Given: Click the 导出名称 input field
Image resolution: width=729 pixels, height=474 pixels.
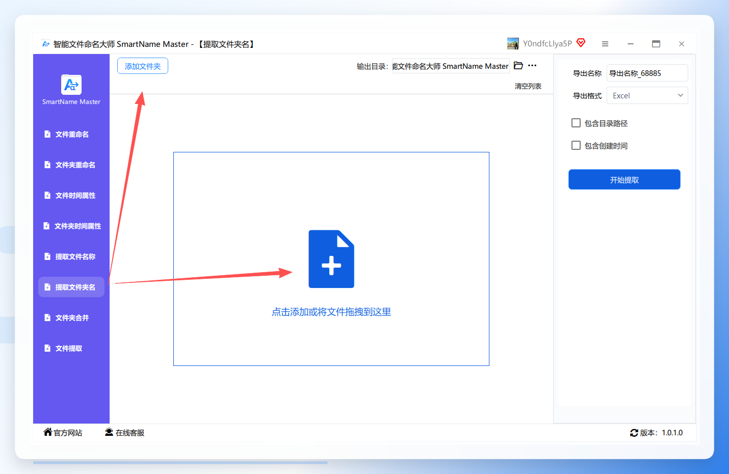Looking at the screenshot, I should 647,73.
